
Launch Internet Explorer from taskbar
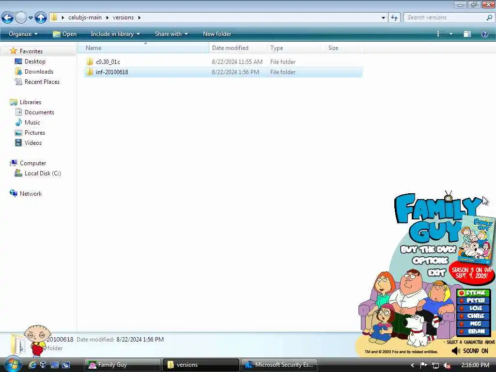[32, 365]
